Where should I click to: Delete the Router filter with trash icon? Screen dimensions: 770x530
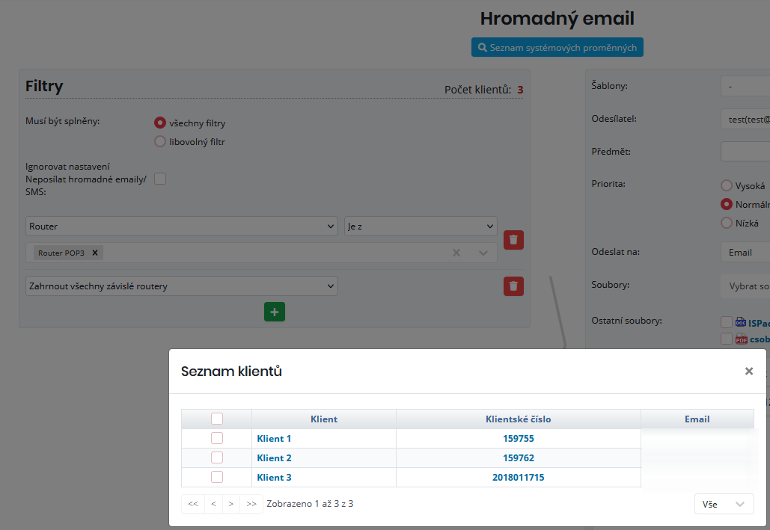(513, 240)
